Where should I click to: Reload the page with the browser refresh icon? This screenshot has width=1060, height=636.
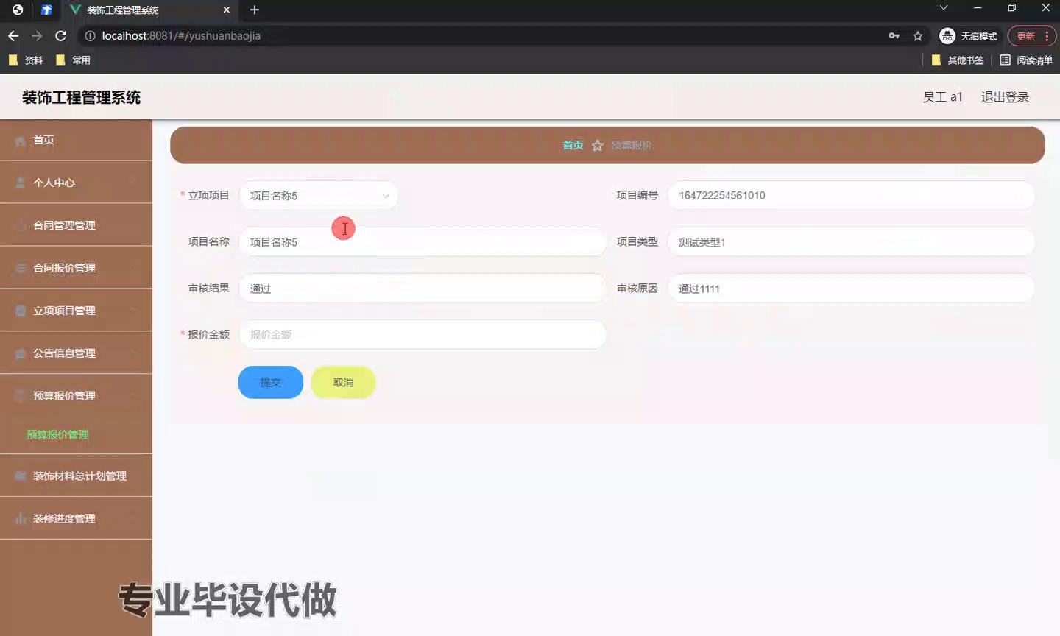pos(61,36)
